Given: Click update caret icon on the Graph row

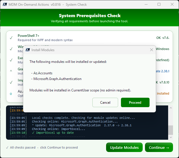Looking at the screenshot, I should 11,71.
